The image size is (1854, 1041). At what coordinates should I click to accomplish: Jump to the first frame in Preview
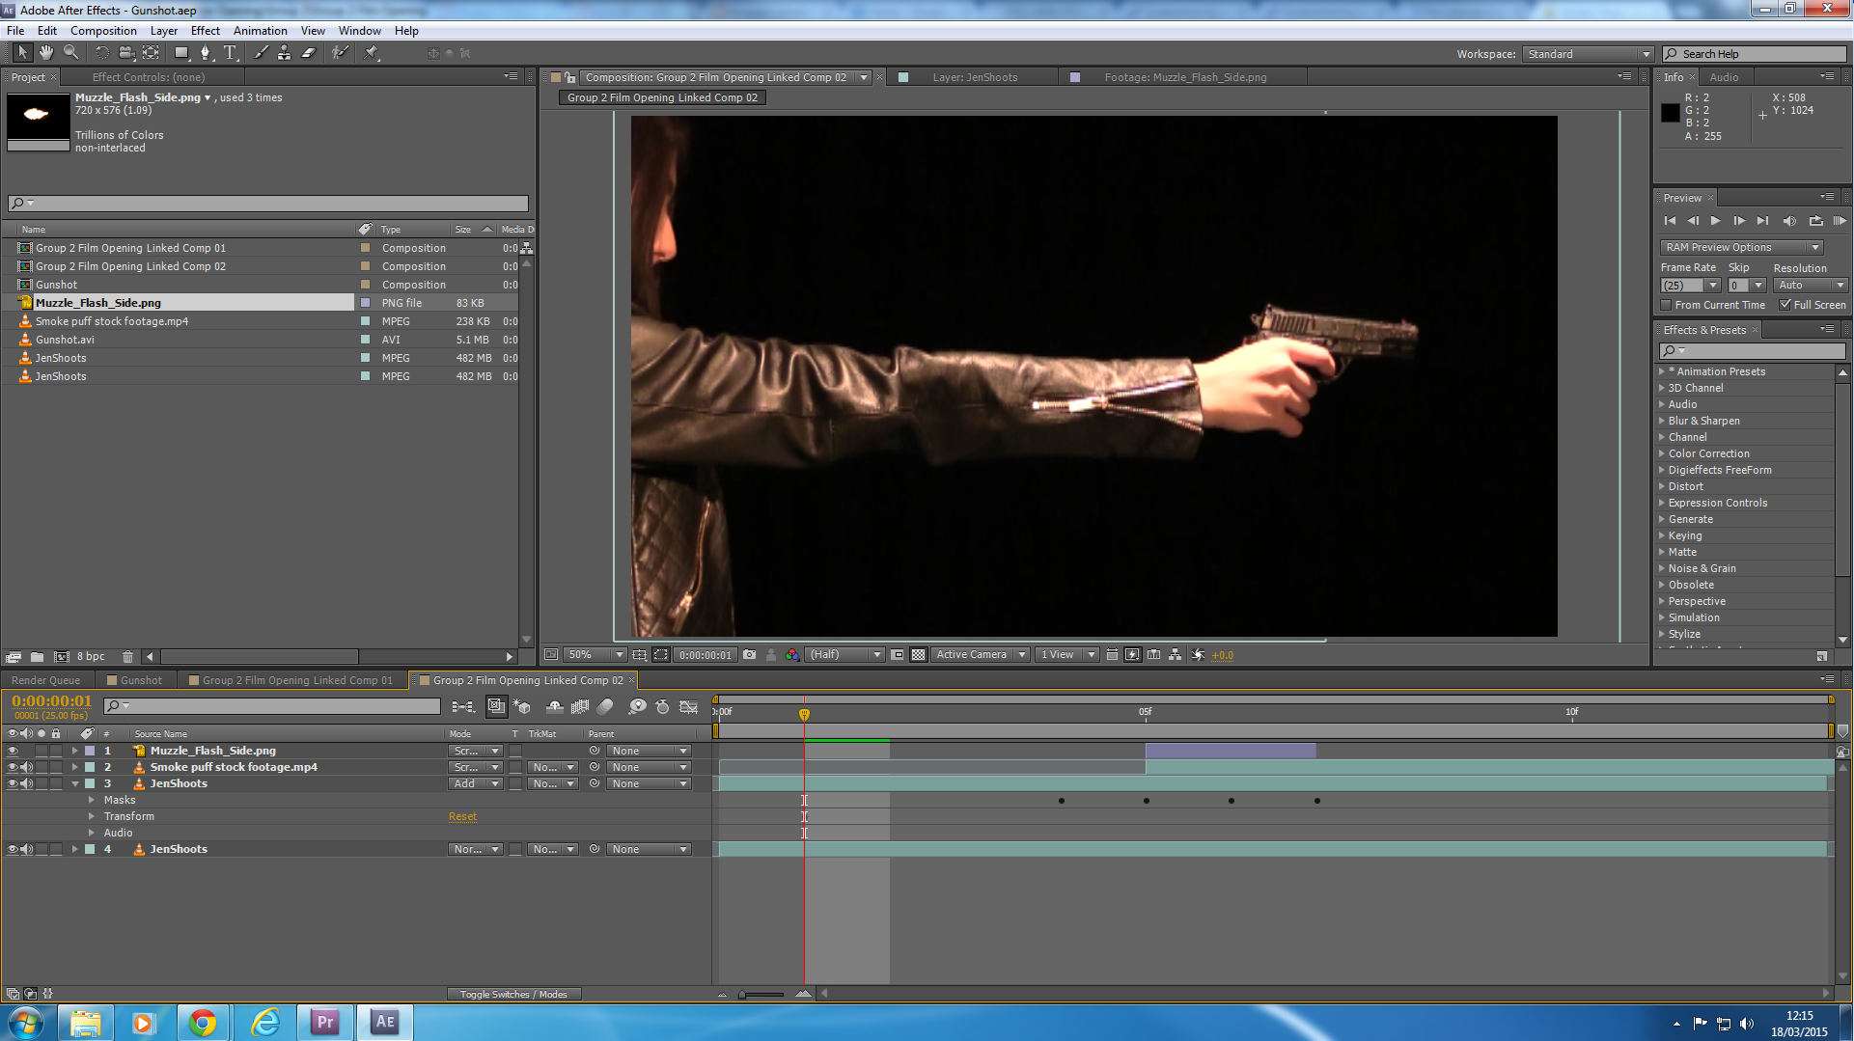tap(1670, 221)
